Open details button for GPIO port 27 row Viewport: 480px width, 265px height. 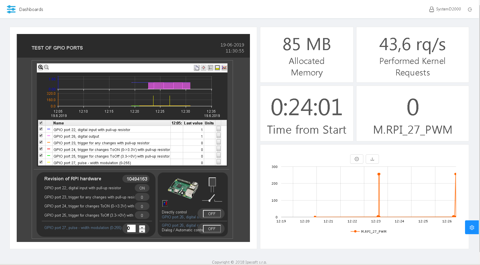point(219,162)
